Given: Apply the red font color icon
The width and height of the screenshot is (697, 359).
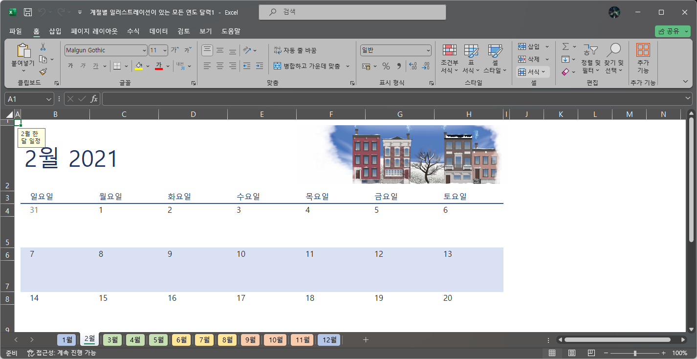Looking at the screenshot, I should click(x=158, y=66).
